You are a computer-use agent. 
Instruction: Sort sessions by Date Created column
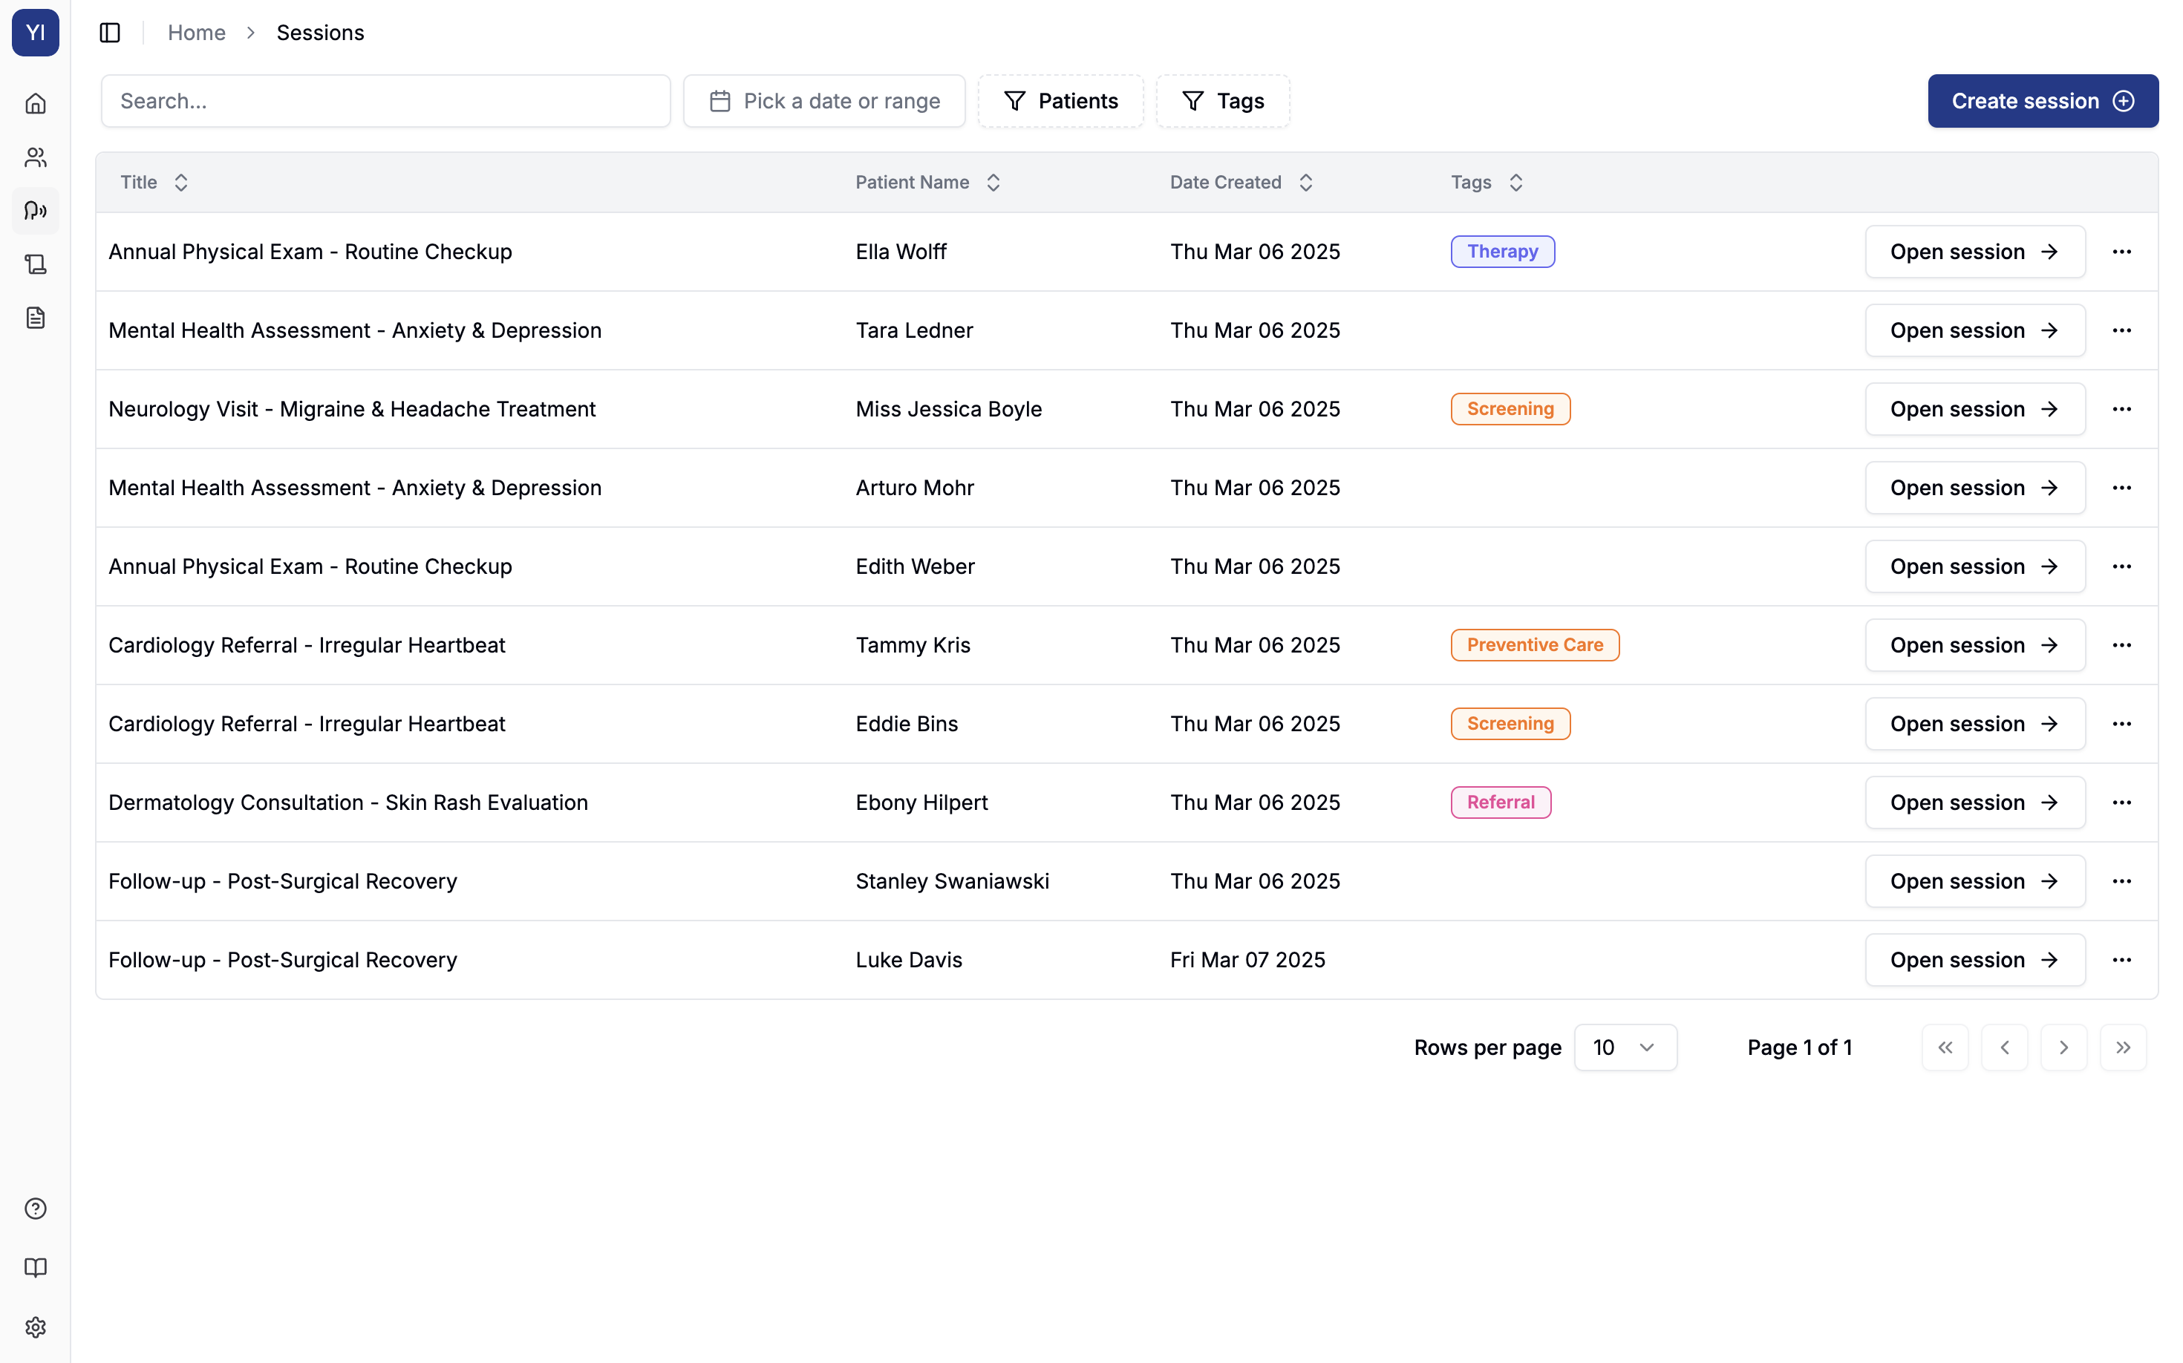[1241, 182]
